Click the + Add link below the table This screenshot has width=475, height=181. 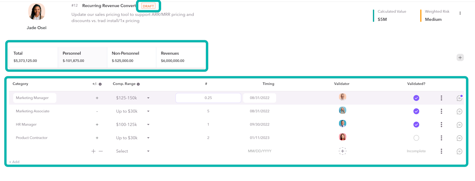pos(14,162)
